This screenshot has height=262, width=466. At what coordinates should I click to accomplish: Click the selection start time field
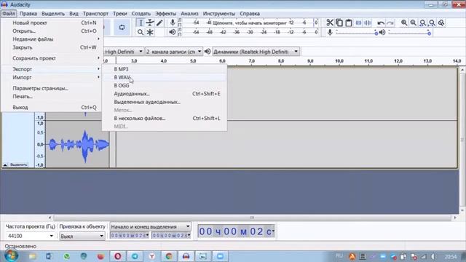[129, 236]
